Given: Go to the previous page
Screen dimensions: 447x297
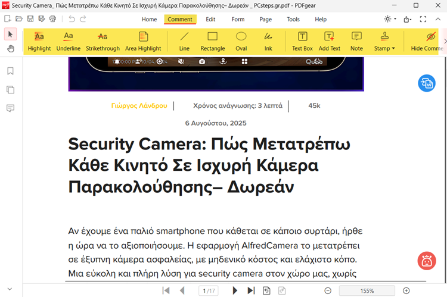Looking at the screenshot, I should pyautogui.click(x=182, y=290).
